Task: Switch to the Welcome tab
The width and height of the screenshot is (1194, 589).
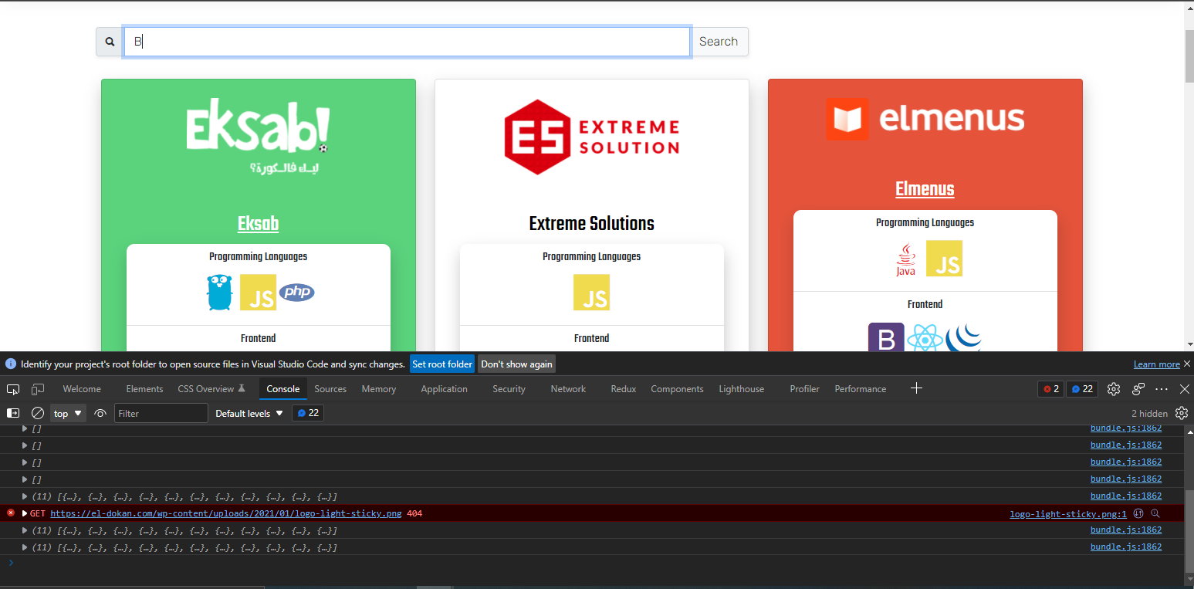Action: (x=82, y=389)
